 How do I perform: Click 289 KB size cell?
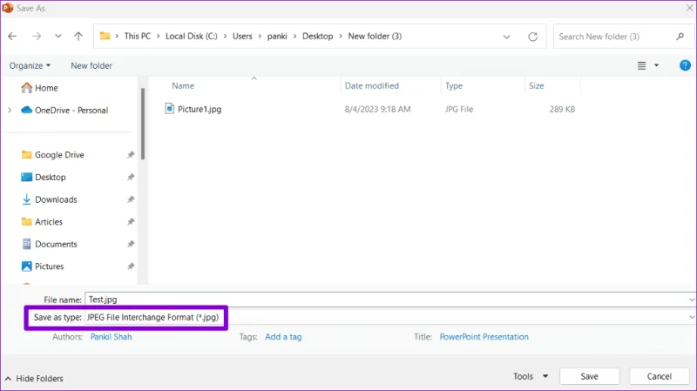(x=562, y=110)
